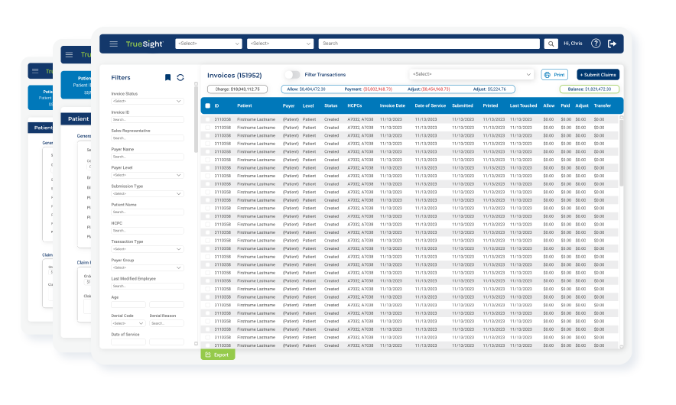Reset filters with refresh icon

point(180,77)
